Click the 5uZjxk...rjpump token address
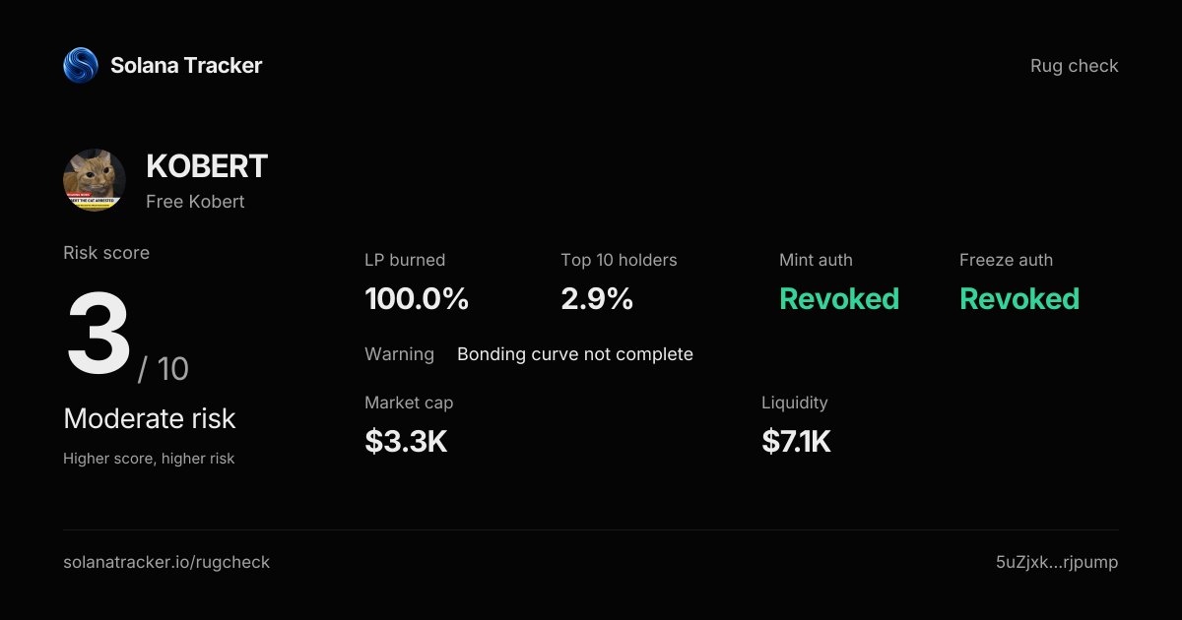 [x=1057, y=563]
